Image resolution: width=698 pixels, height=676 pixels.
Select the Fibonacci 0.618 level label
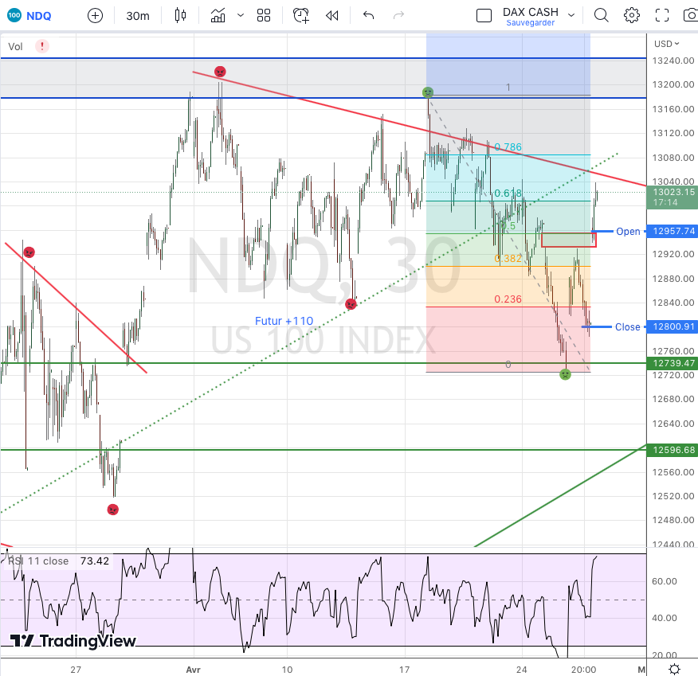click(508, 193)
